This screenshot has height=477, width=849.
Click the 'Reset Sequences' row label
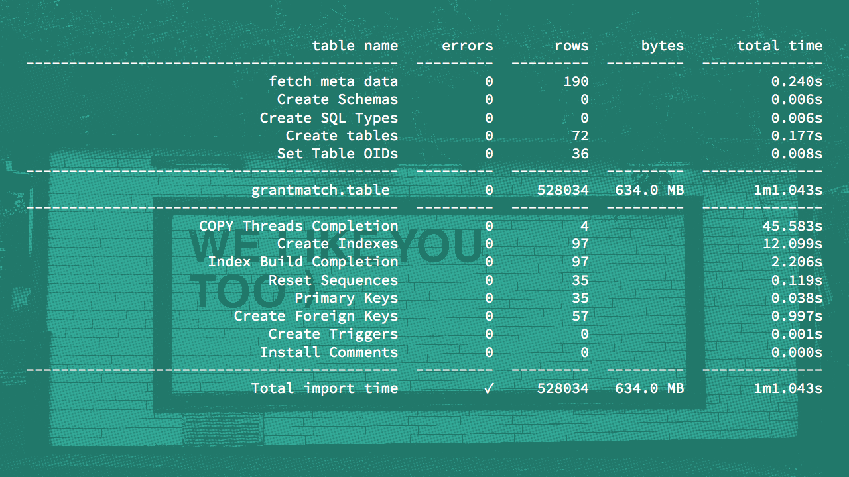click(x=333, y=280)
